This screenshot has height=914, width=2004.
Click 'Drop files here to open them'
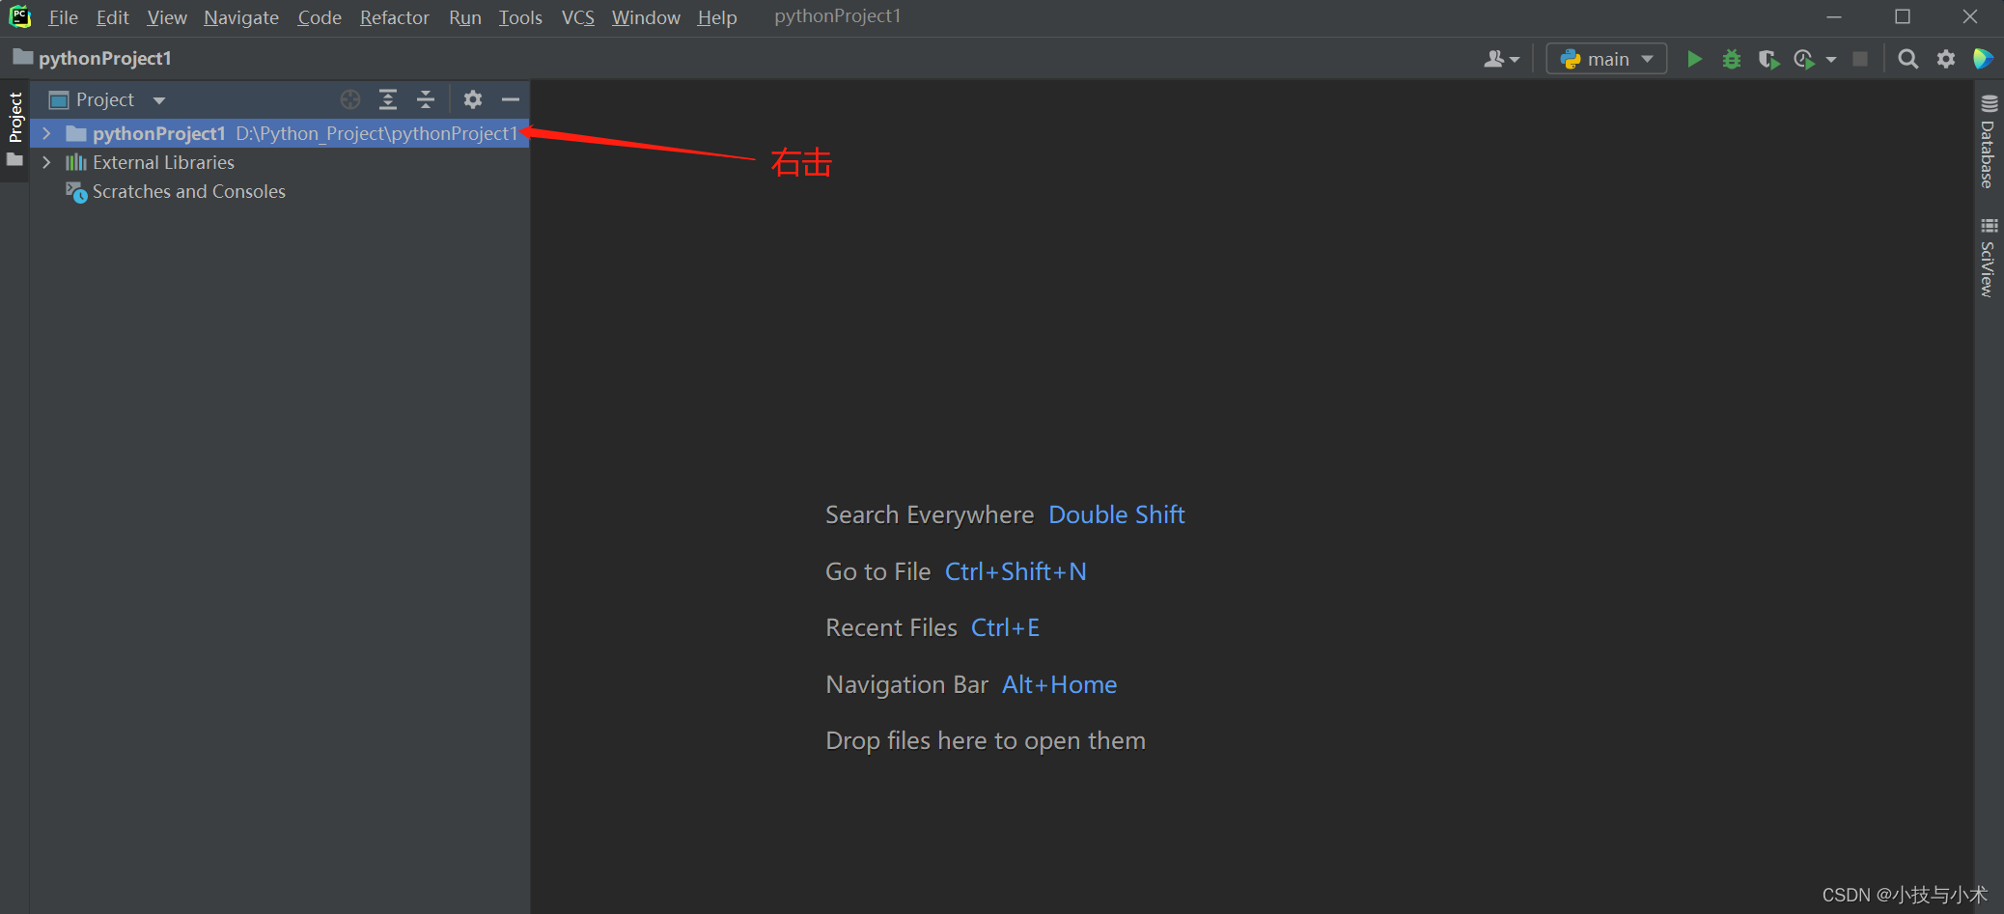986,740
